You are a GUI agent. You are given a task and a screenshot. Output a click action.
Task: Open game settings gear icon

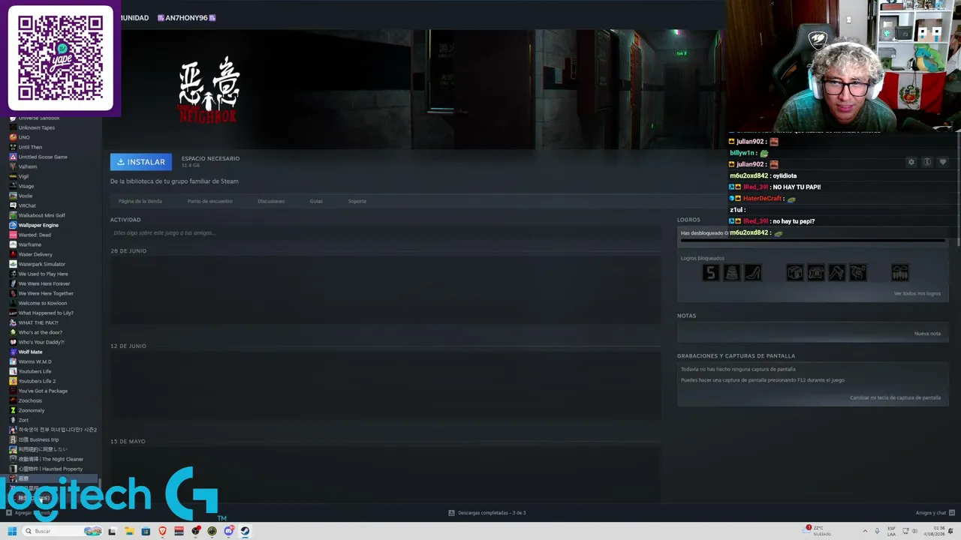[x=911, y=162]
